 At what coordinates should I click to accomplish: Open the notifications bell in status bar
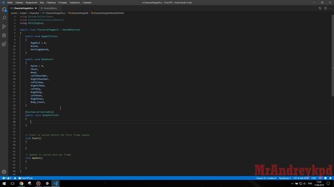click(x=330, y=178)
